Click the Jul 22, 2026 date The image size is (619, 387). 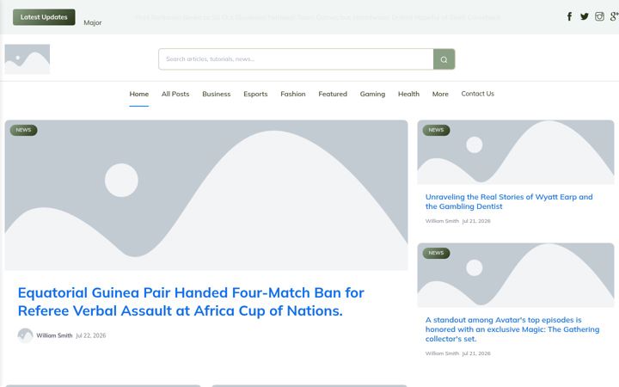[x=91, y=335]
